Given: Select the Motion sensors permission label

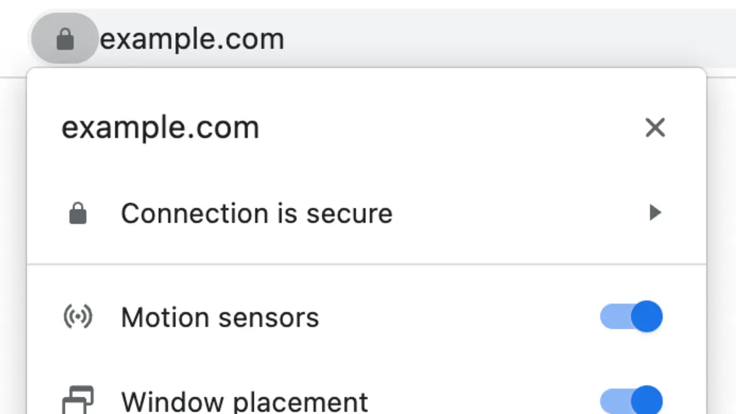Looking at the screenshot, I should point(220,318).
